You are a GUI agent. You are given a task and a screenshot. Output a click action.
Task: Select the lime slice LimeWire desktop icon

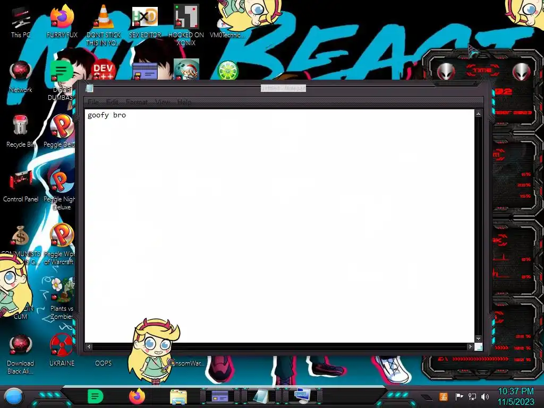227,71
